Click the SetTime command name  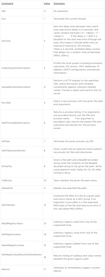click(x=5, y=41)
